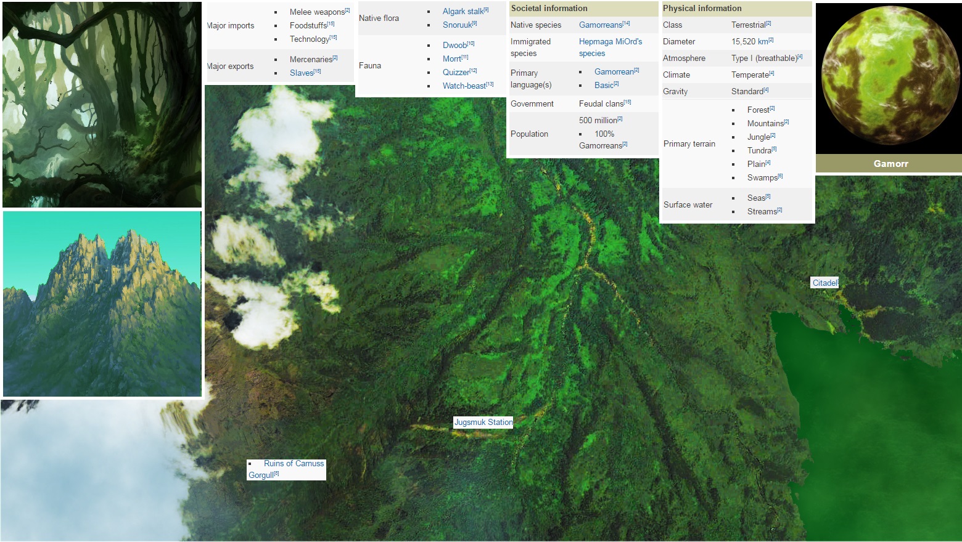
Task: Click the km unit link in Diameter
Action: tap(762, 42)
